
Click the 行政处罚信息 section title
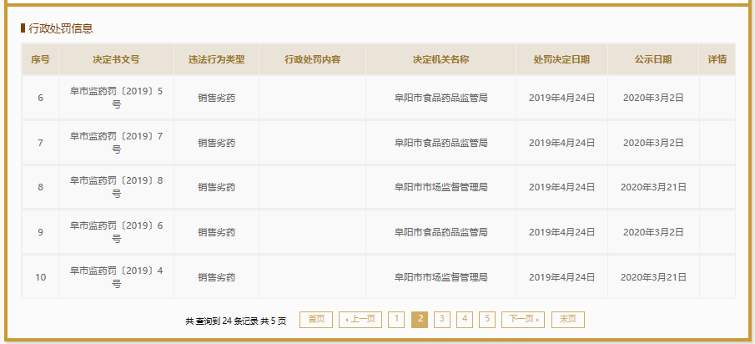pyautogui.click(x=61, y=28)
